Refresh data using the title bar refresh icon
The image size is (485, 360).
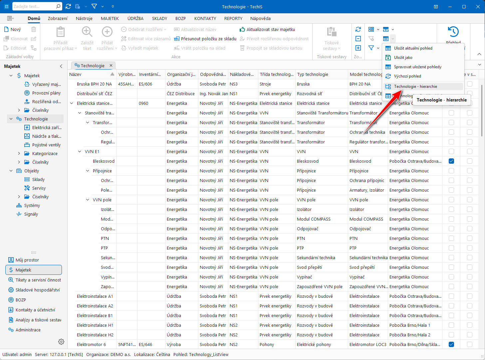coord(68,6)
